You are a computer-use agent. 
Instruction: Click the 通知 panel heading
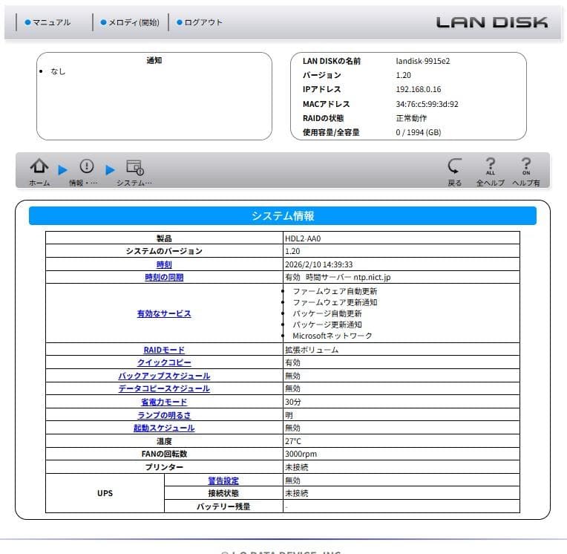pyautogui.click(x=154, y=60)
